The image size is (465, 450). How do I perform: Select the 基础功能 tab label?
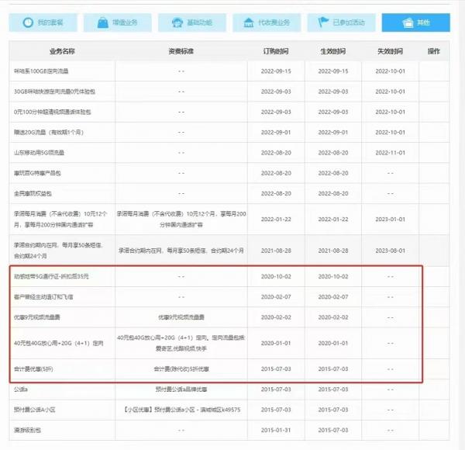(x=199, y=22)
